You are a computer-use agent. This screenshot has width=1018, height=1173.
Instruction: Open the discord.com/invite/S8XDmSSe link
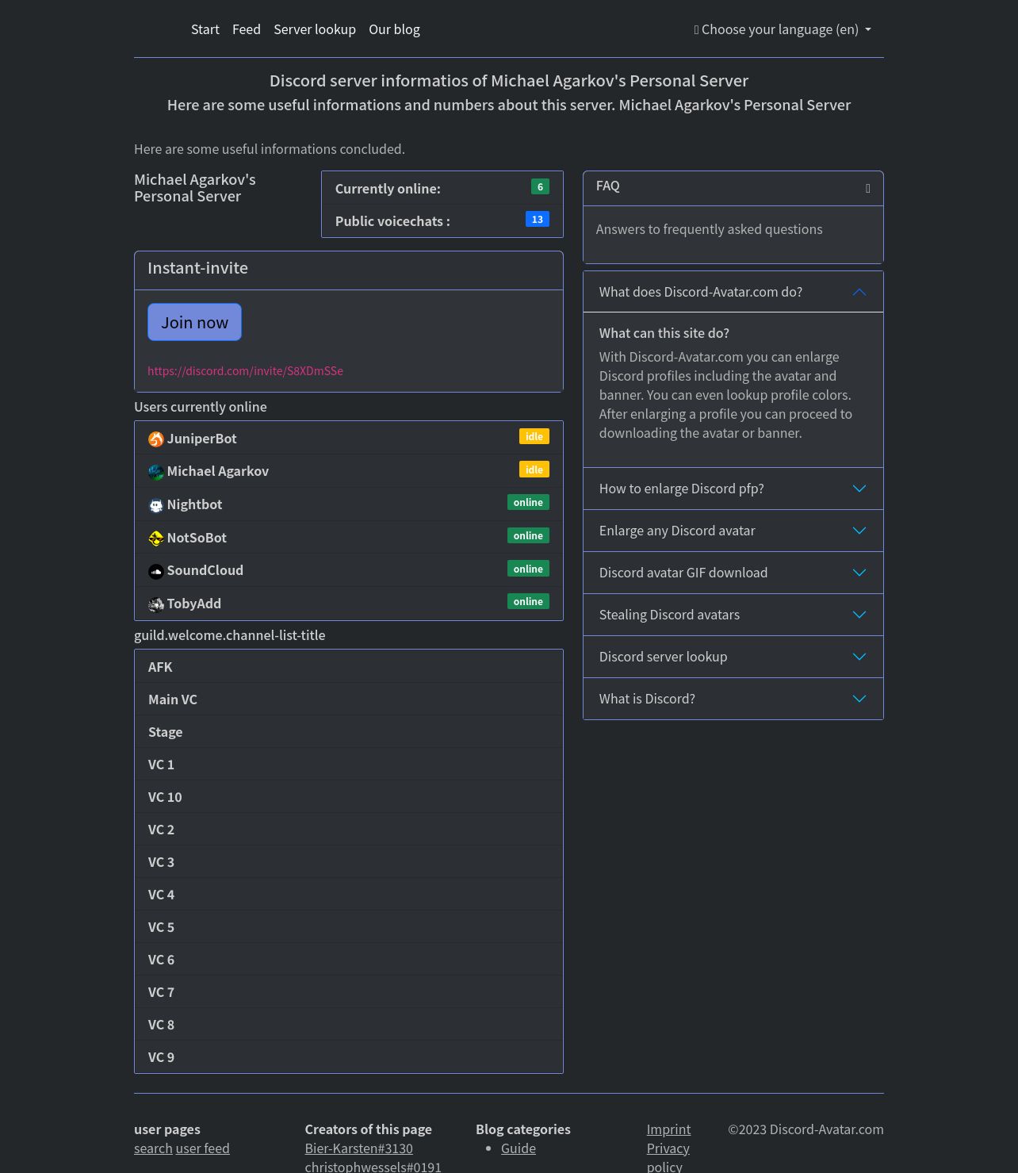click(245, 371)
